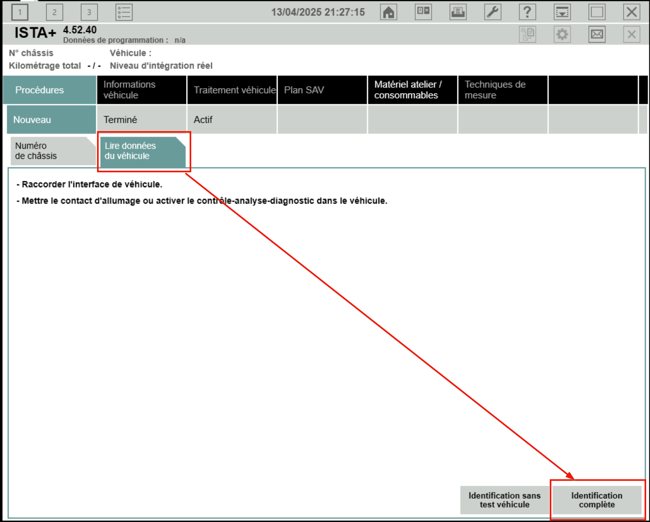
Task: Click the envelope mail icon
Action: coord(597,34)
